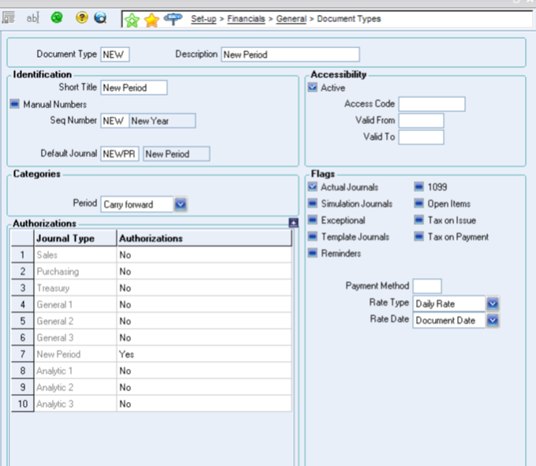Open Set-up breadcrumb link
This screenshot has height=466, width=536.
point(204,18)
